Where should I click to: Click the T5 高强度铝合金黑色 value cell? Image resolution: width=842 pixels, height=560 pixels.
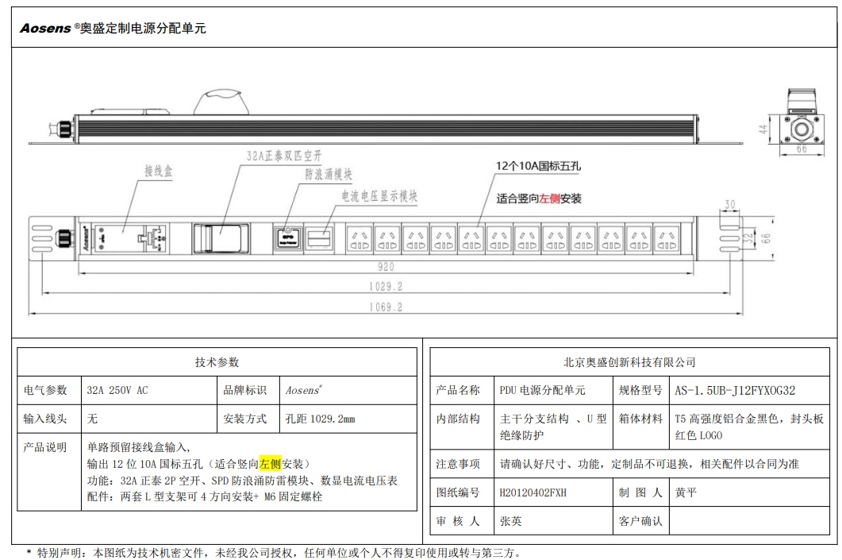click(749, 427)
